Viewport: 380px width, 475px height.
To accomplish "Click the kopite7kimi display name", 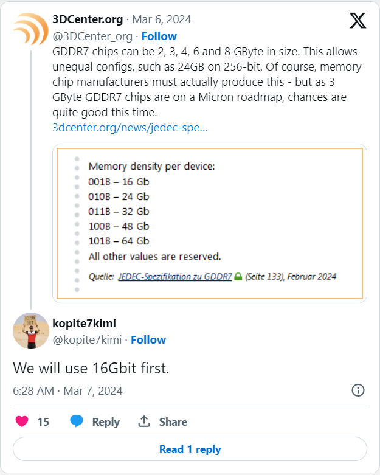I will pos(84,323).
